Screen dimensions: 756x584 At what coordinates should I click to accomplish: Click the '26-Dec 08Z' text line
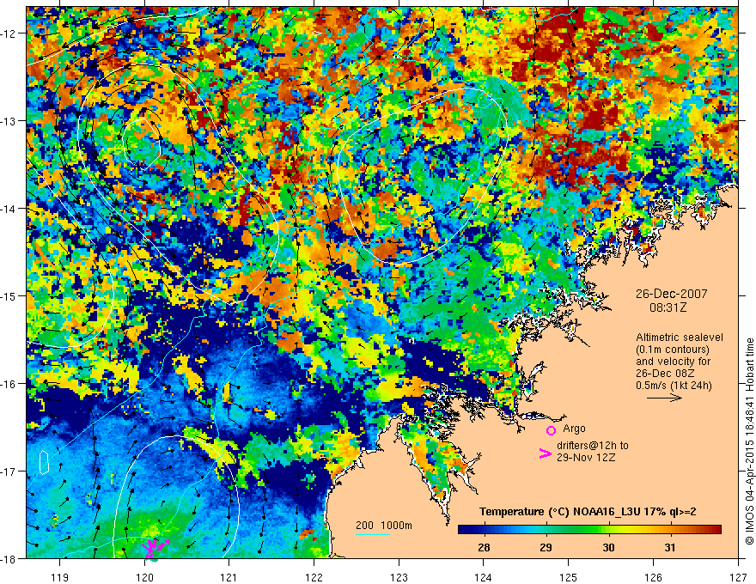tap(664, 374)
